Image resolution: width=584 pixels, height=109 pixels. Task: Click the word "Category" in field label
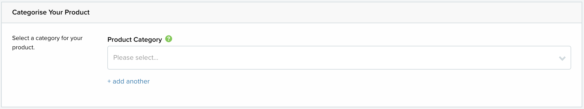148,40
